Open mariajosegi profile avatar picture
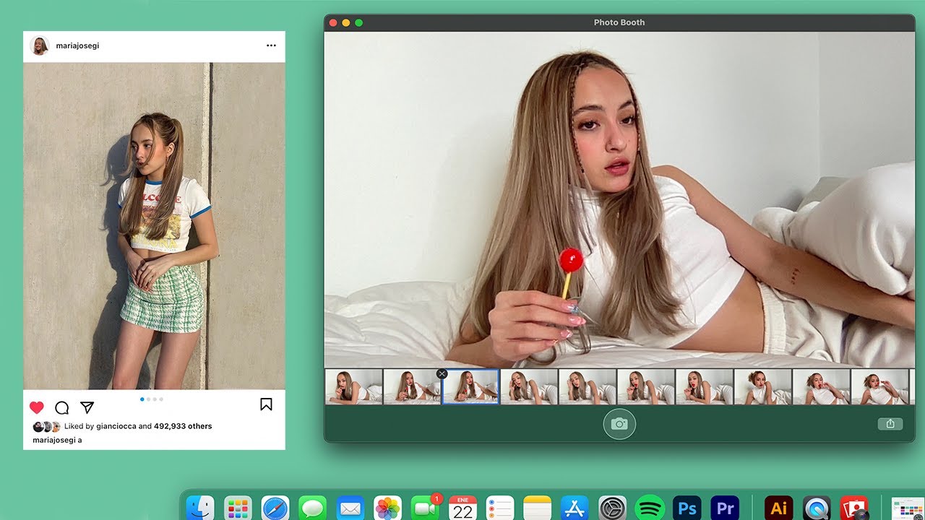This screenshot has height=520, width=925. [40, 45]
